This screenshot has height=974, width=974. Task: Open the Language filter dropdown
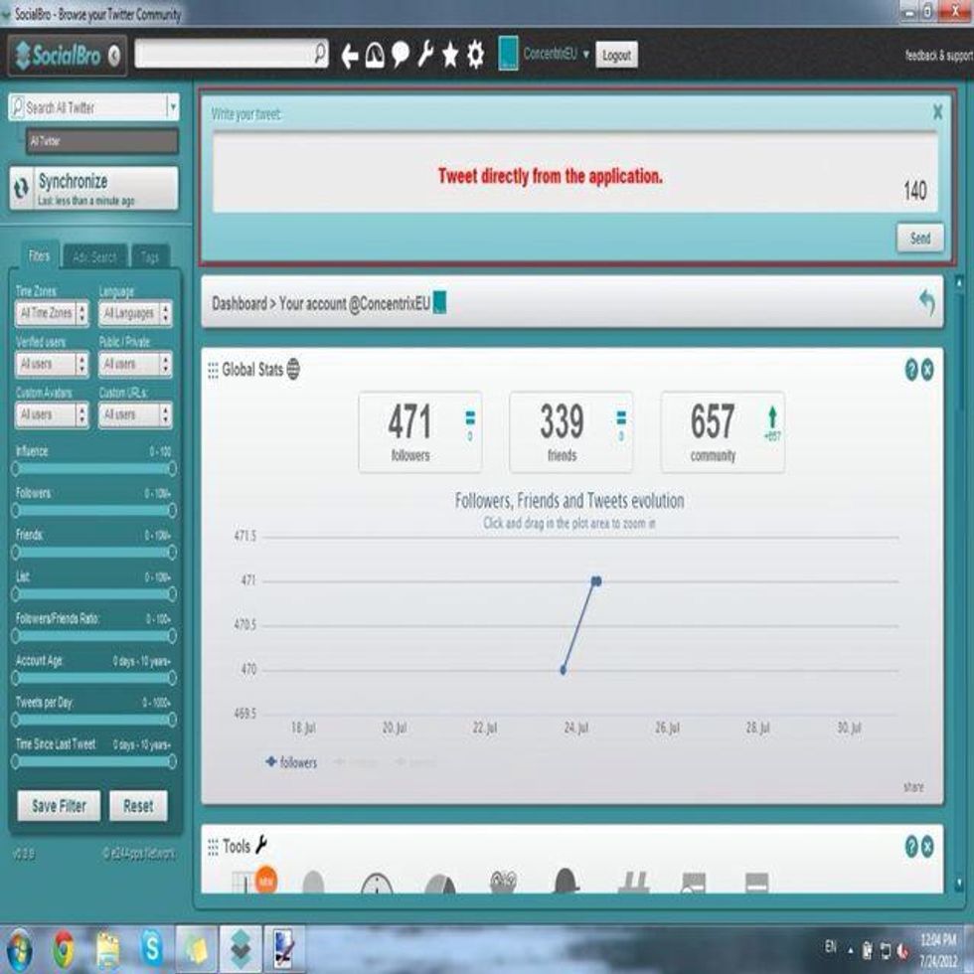(135, 314)
